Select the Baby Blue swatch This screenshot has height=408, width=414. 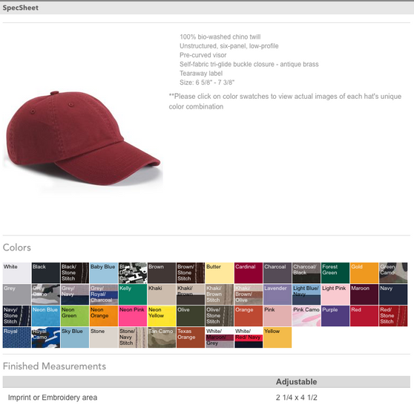tap(104, 273)
